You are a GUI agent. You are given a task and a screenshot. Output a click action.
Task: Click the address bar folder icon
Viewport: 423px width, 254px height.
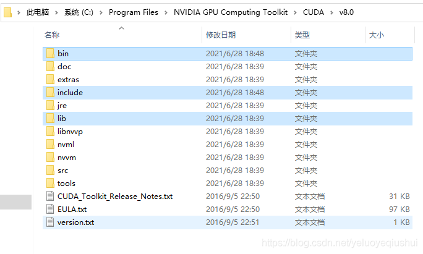[8, 12]
